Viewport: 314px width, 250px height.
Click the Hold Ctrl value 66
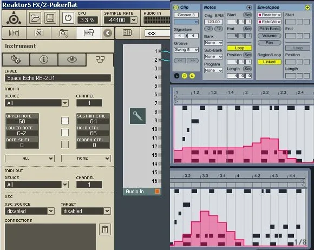pyautogui.click(x=93, y=133)
